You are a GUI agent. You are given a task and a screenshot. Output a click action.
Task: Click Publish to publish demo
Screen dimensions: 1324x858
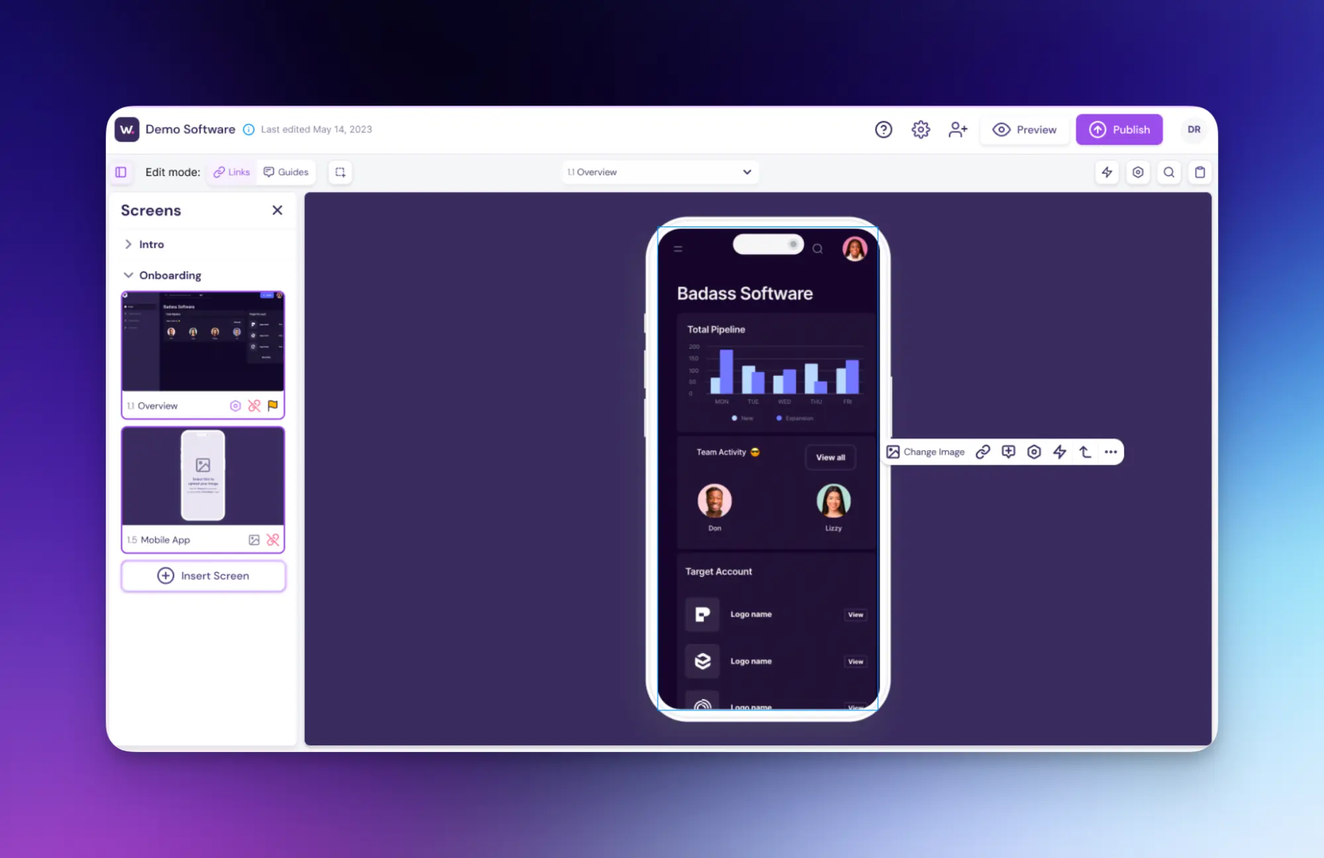tap(1119, 129)
